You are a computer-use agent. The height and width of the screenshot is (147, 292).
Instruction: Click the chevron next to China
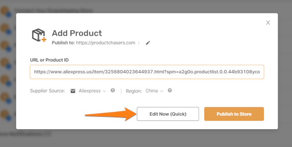[161, 91]
